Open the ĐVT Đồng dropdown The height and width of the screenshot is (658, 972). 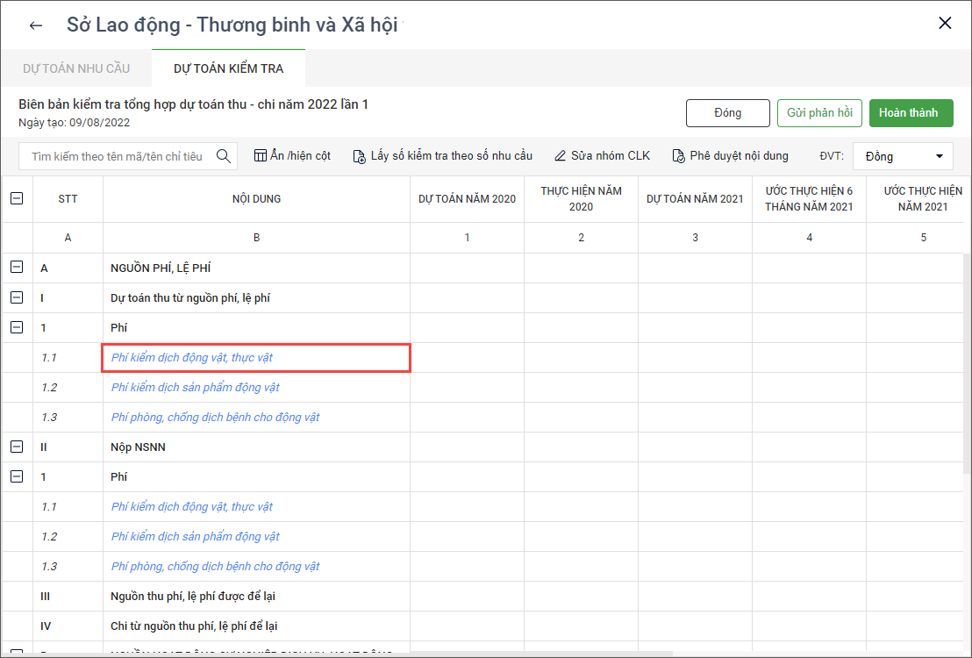click(x=903, y=156)
